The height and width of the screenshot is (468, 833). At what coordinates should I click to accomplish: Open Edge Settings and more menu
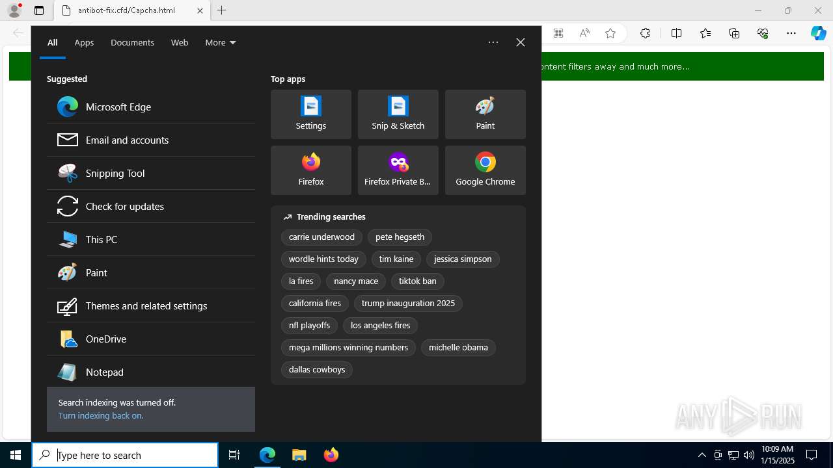coord(791,33)
